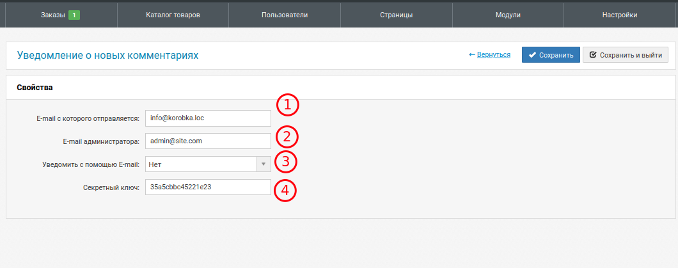Viewport: 678px width, 268px height.
Task: Click the E-mail администратора label
Action: coord(101,141)
